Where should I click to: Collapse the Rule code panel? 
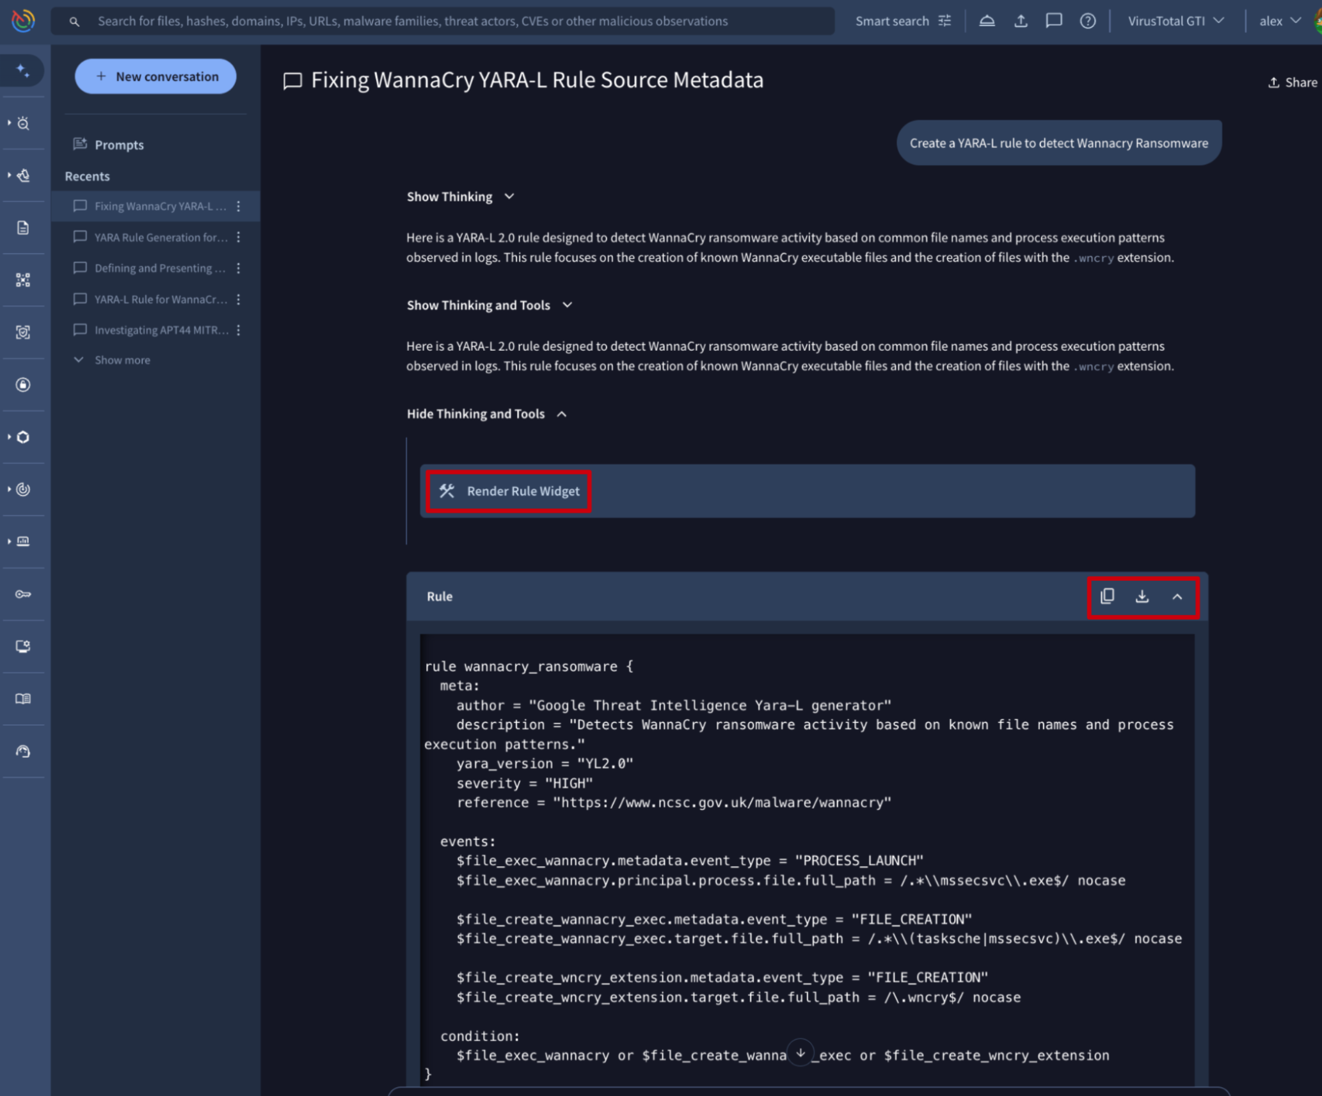pos(1177,597)
